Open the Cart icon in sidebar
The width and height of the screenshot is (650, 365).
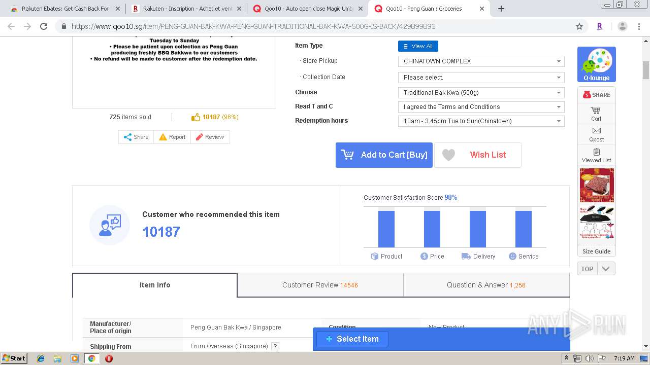[x=596, y=114]
